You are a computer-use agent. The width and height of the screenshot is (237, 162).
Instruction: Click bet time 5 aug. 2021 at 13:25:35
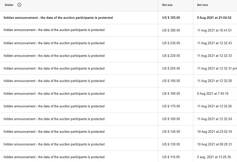point(214,157)
